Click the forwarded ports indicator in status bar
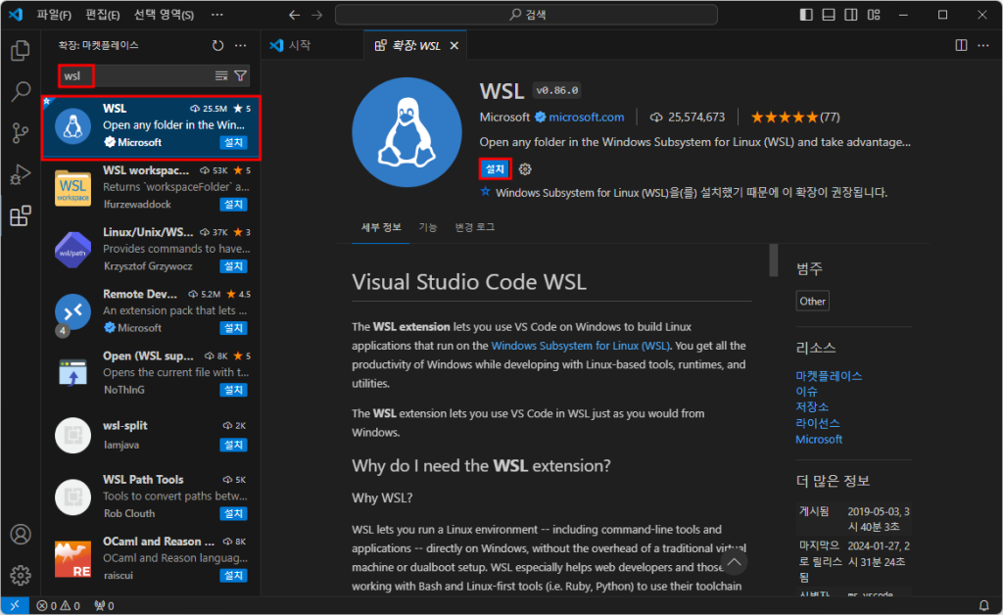Screen dimensions: 1003x615 [x=104, y=605]
